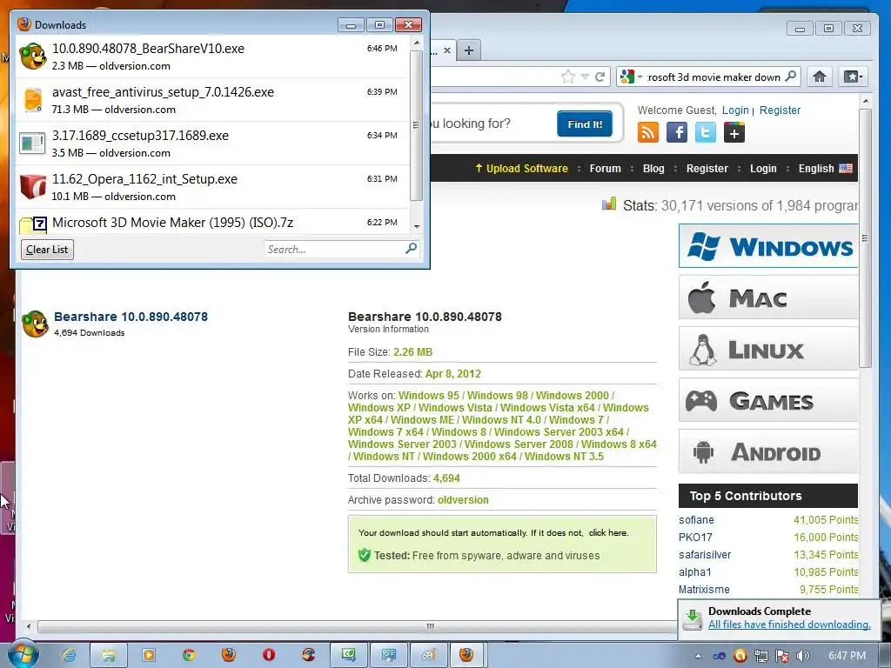Open contributor PKO17's profile
This screenshot has height=668, width=891.
point(695,538)
